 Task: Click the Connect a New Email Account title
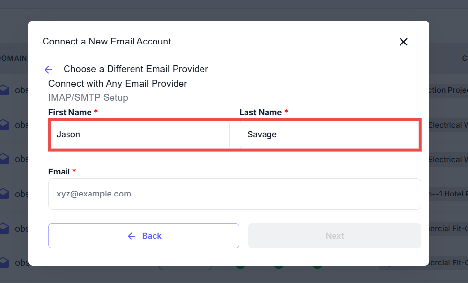coord(107,42)
